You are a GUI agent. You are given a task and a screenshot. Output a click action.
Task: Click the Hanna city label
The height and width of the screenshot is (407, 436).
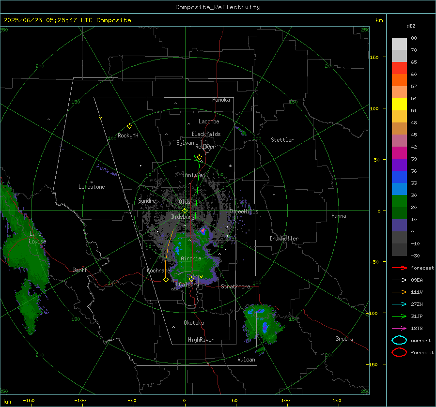[x=339, y=216]
